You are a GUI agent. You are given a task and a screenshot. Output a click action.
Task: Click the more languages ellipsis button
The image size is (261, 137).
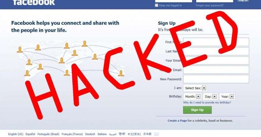point(157,134)
